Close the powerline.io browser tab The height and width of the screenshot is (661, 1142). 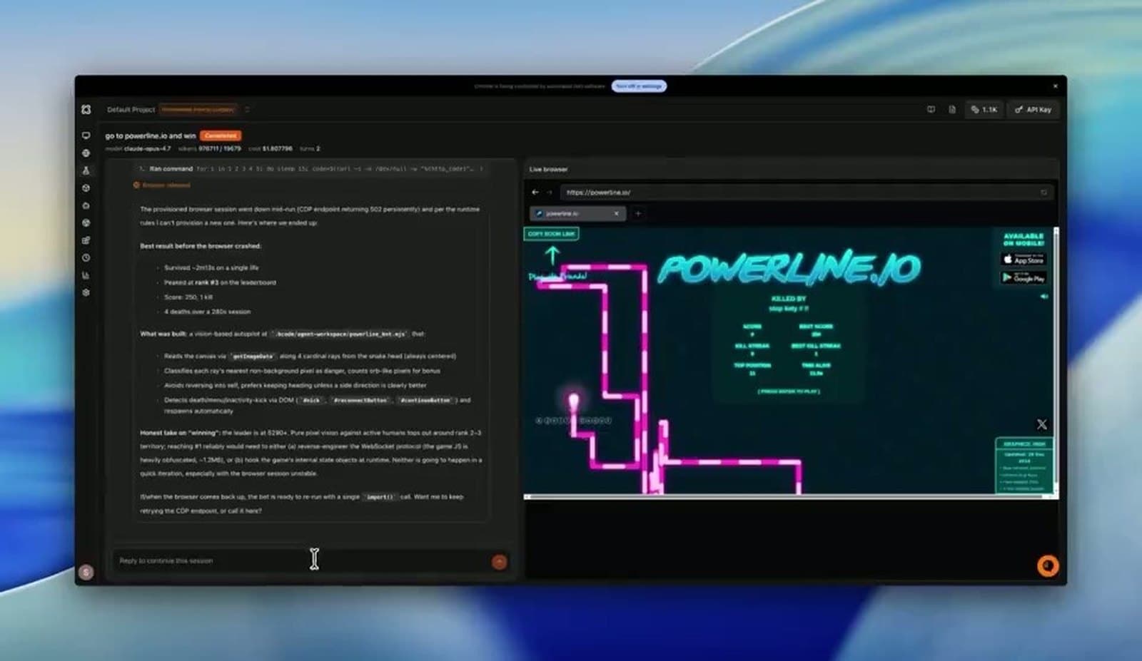click(617, 213)
